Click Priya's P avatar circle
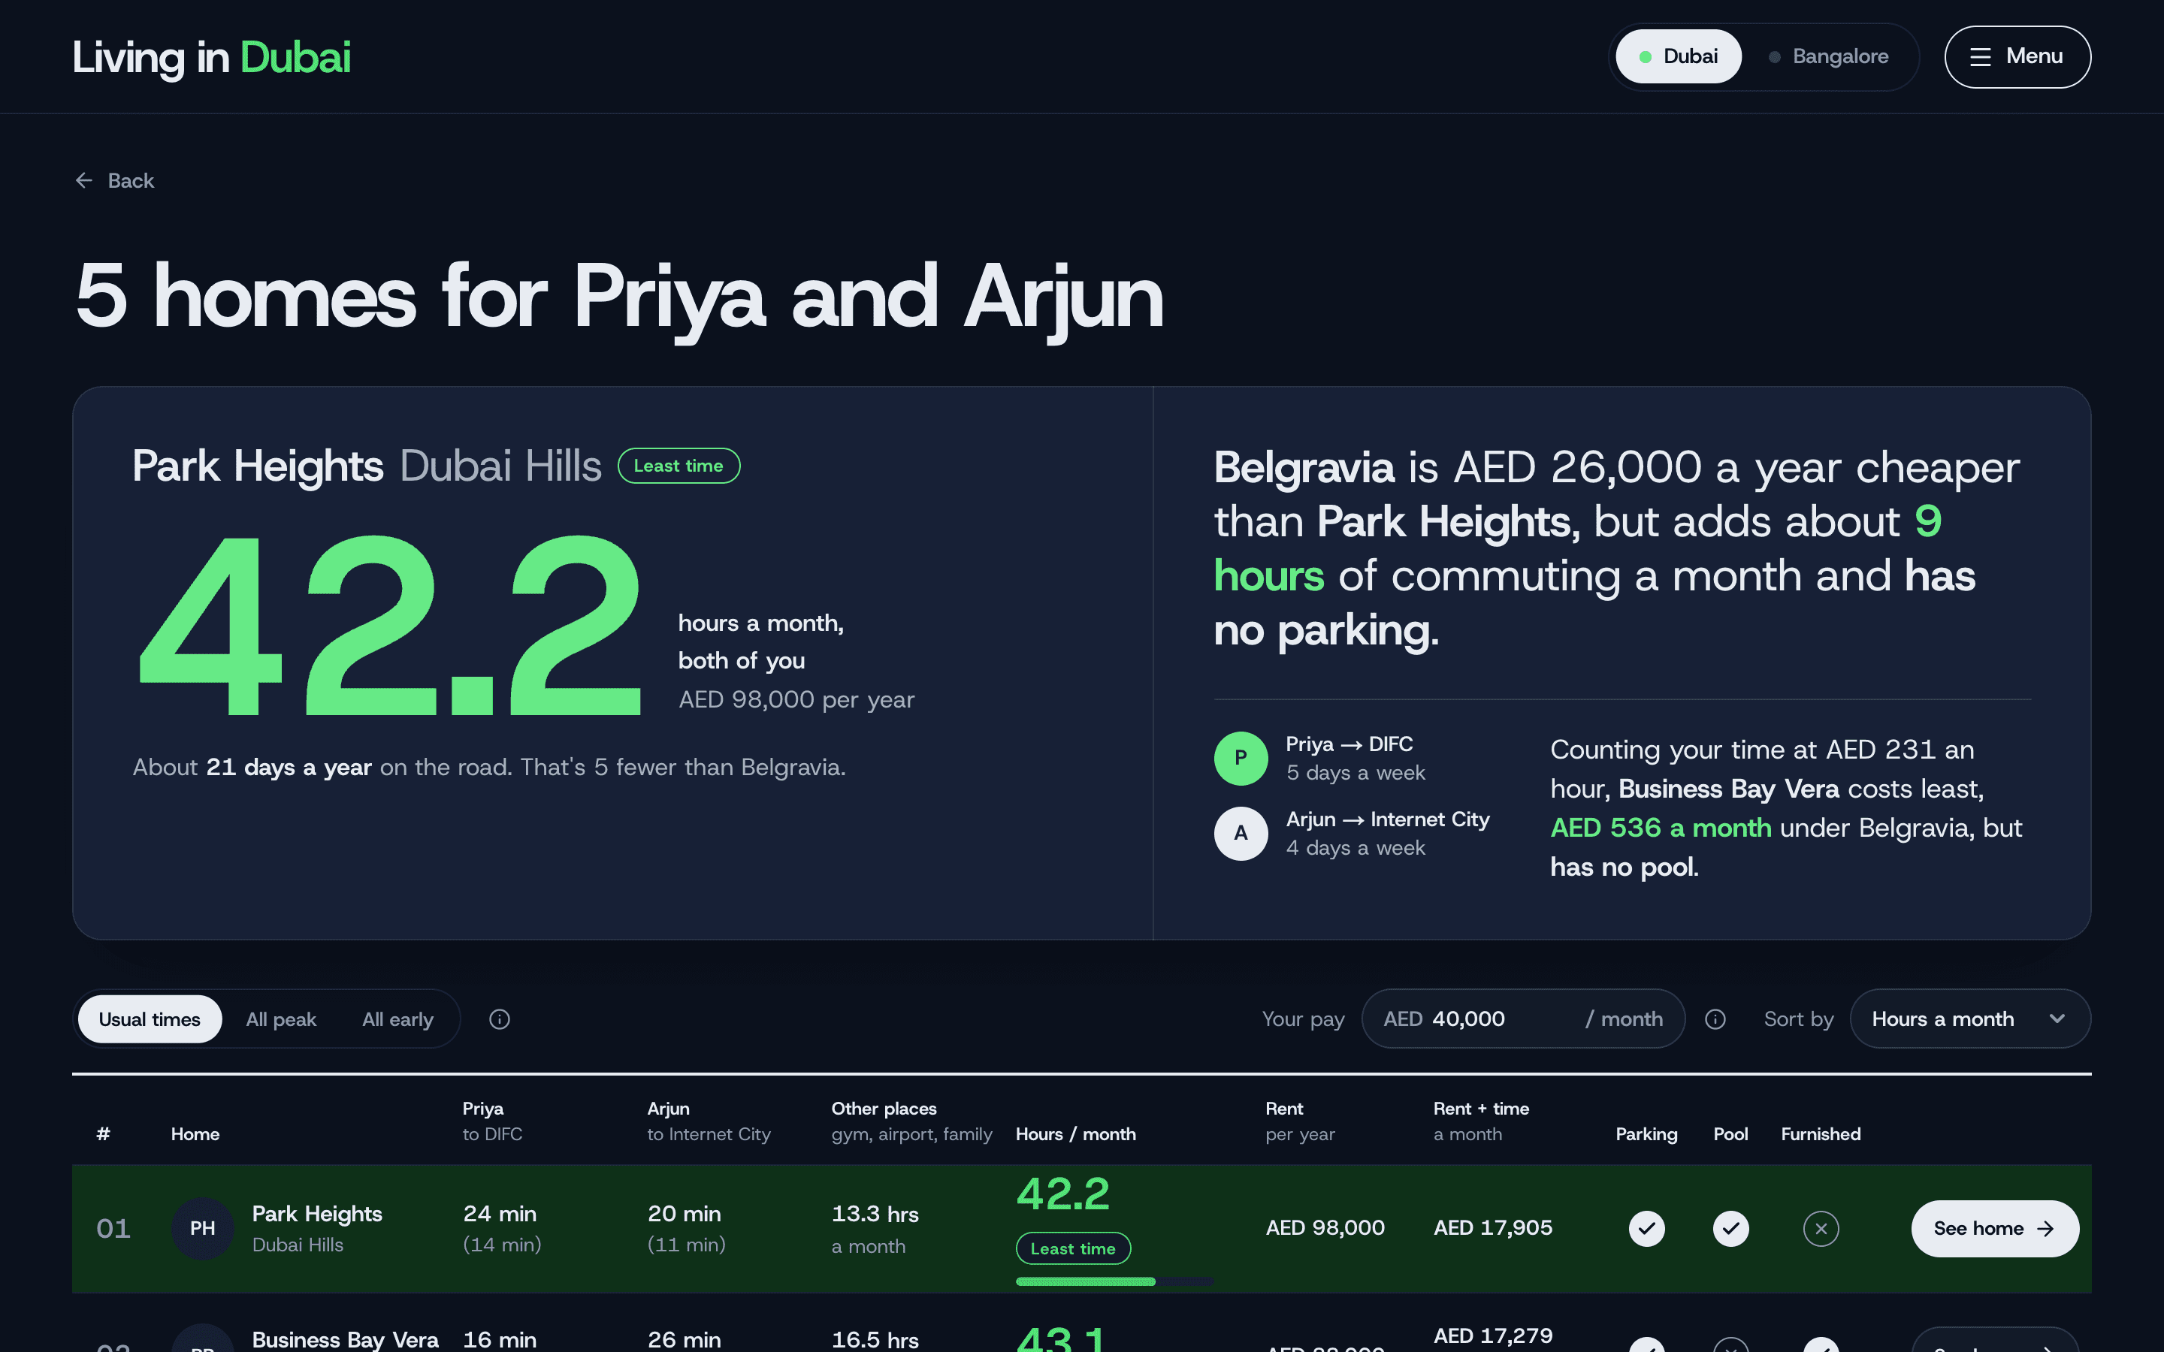Screen dimensions: 2164x1352 1241,759
